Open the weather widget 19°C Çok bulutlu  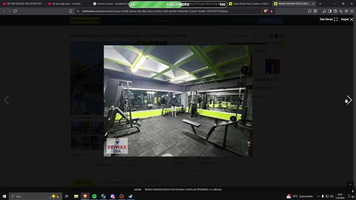[x=300, y=196]
